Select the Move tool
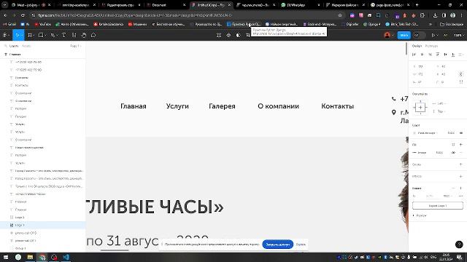The height and width of the screenshot is (262, 467). [17, 35]
